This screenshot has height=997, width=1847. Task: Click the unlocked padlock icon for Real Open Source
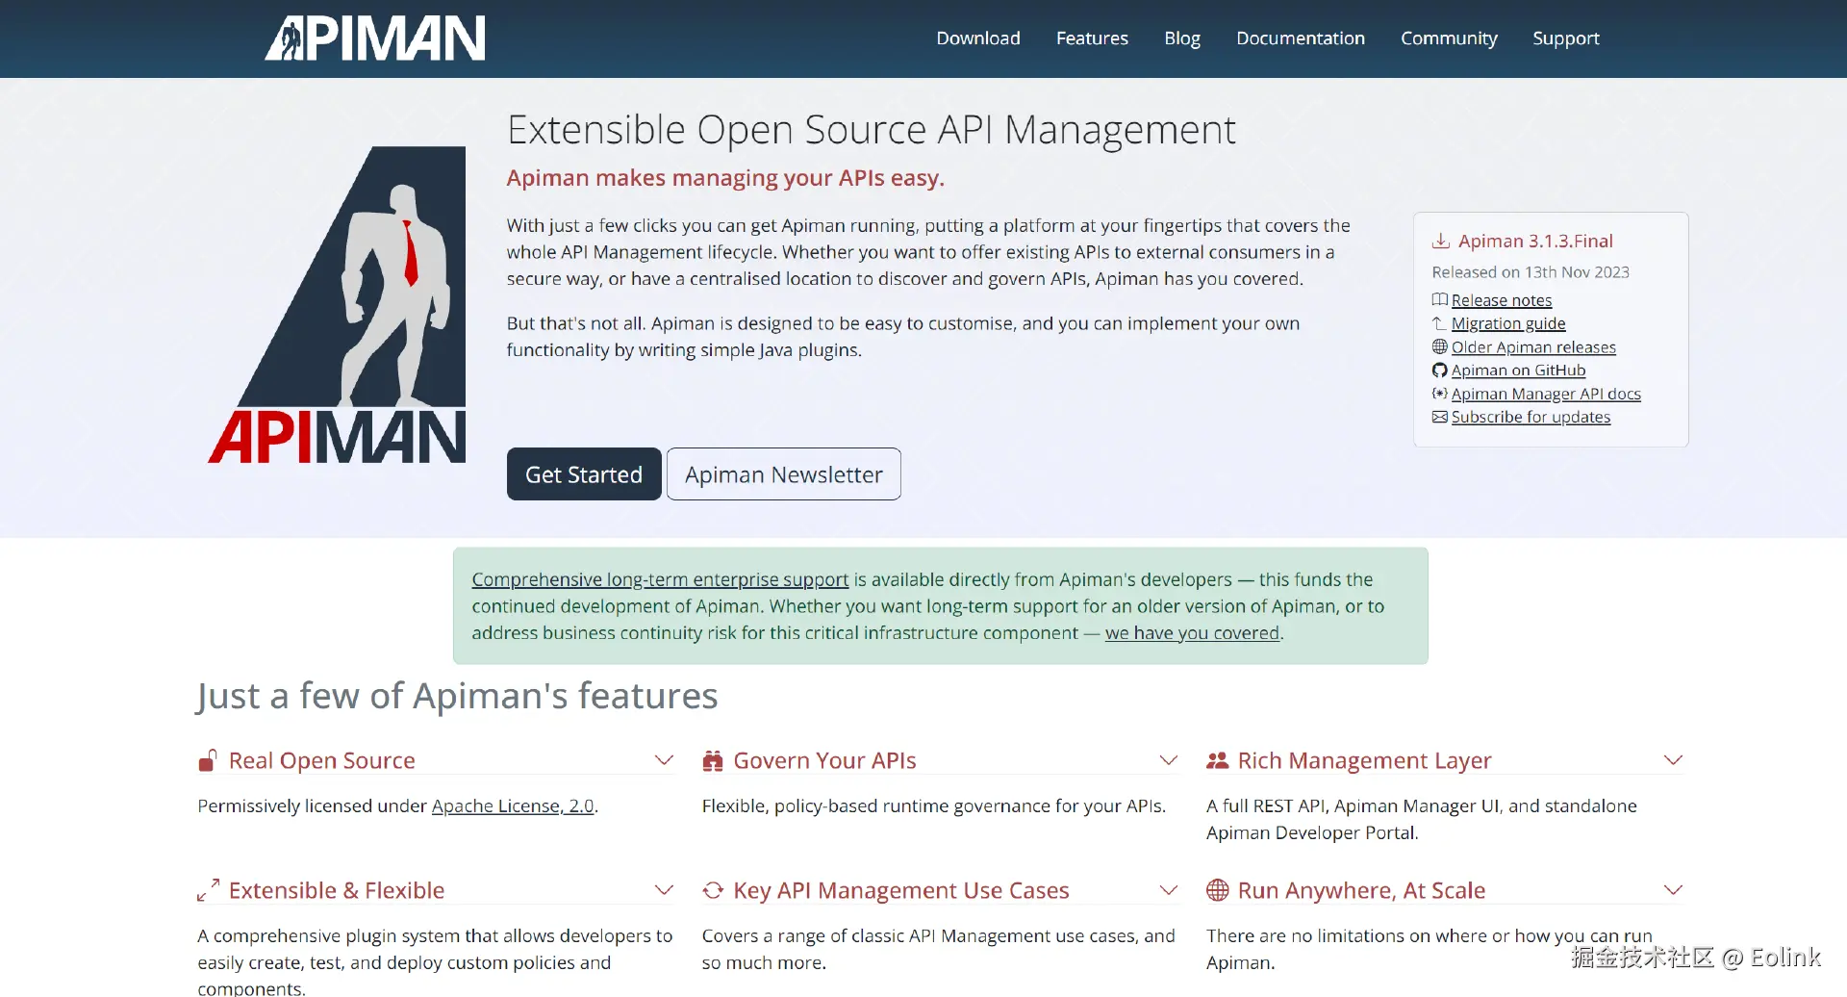coord(208,760)
